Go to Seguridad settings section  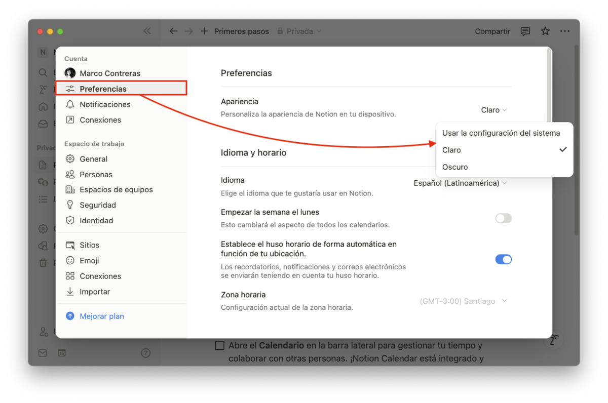pos(98,205)
